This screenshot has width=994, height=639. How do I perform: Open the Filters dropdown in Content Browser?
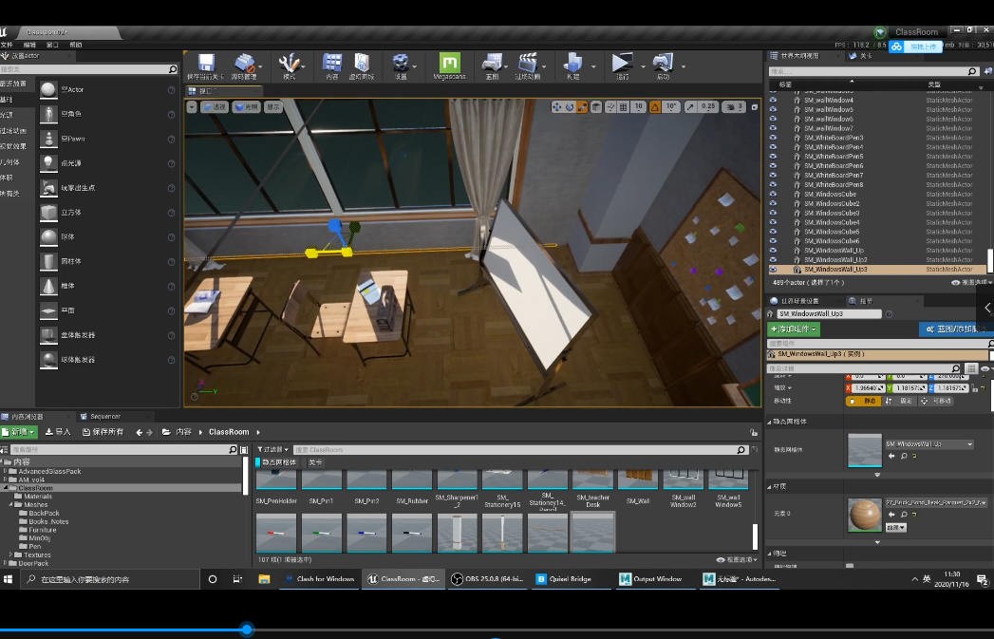click(x=273, y=449)
